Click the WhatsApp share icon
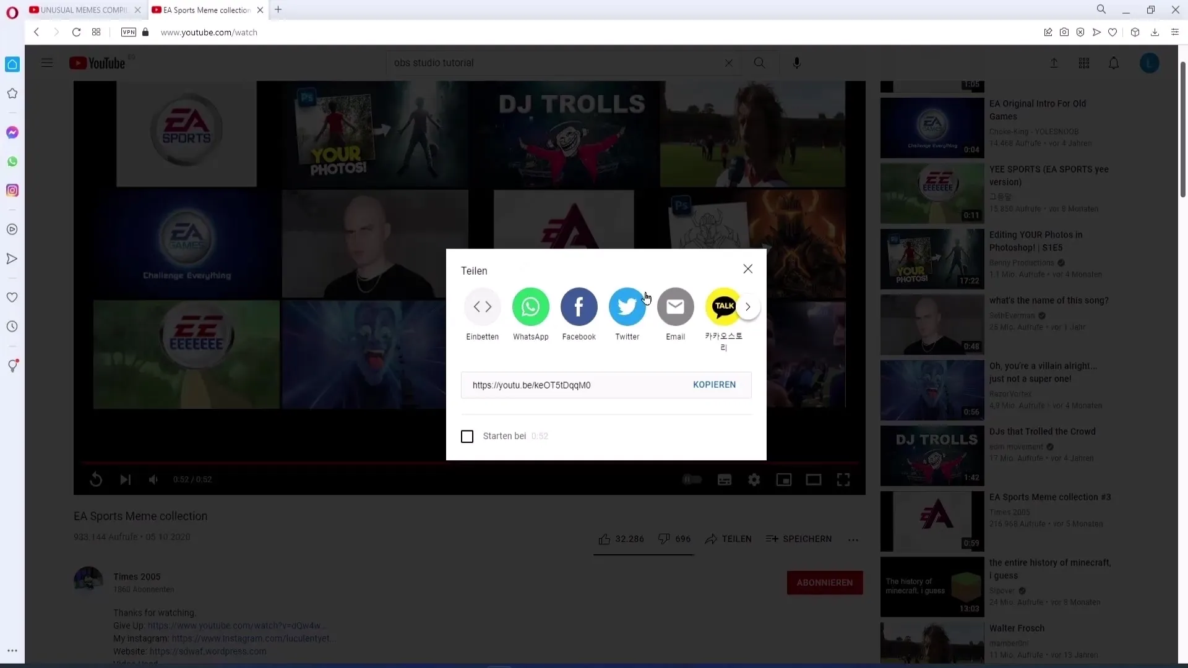This screenshot has height=668, width=1188. point(531,306)
